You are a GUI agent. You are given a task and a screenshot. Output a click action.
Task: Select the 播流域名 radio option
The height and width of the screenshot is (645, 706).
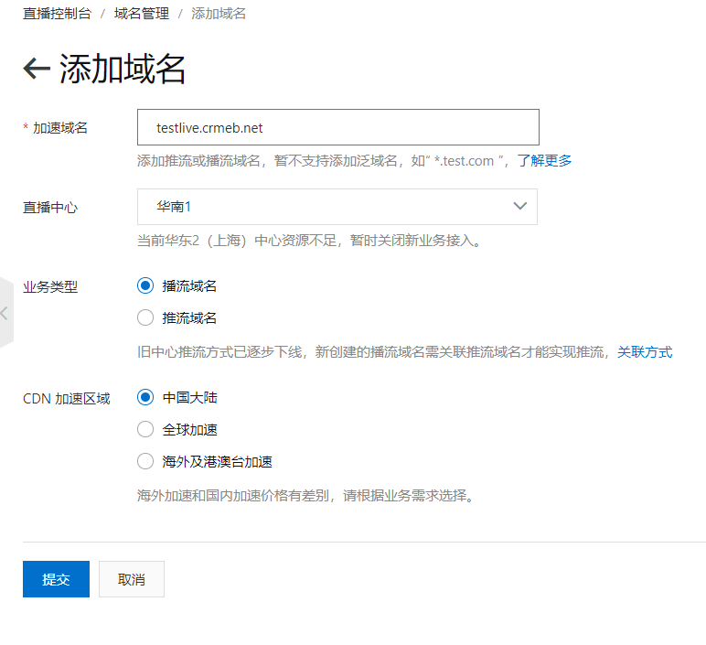click(145, 285)
